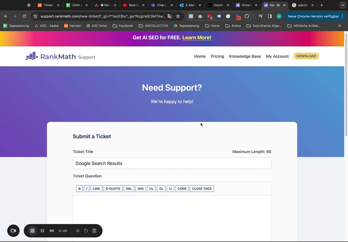The image size is (348, 242).
Task: Insert code with the CODE button
Action: click(x=182, y=189)
